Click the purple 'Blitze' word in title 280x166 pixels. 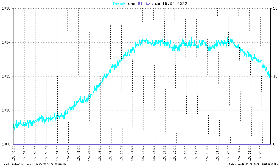click(x=145, y=4)
